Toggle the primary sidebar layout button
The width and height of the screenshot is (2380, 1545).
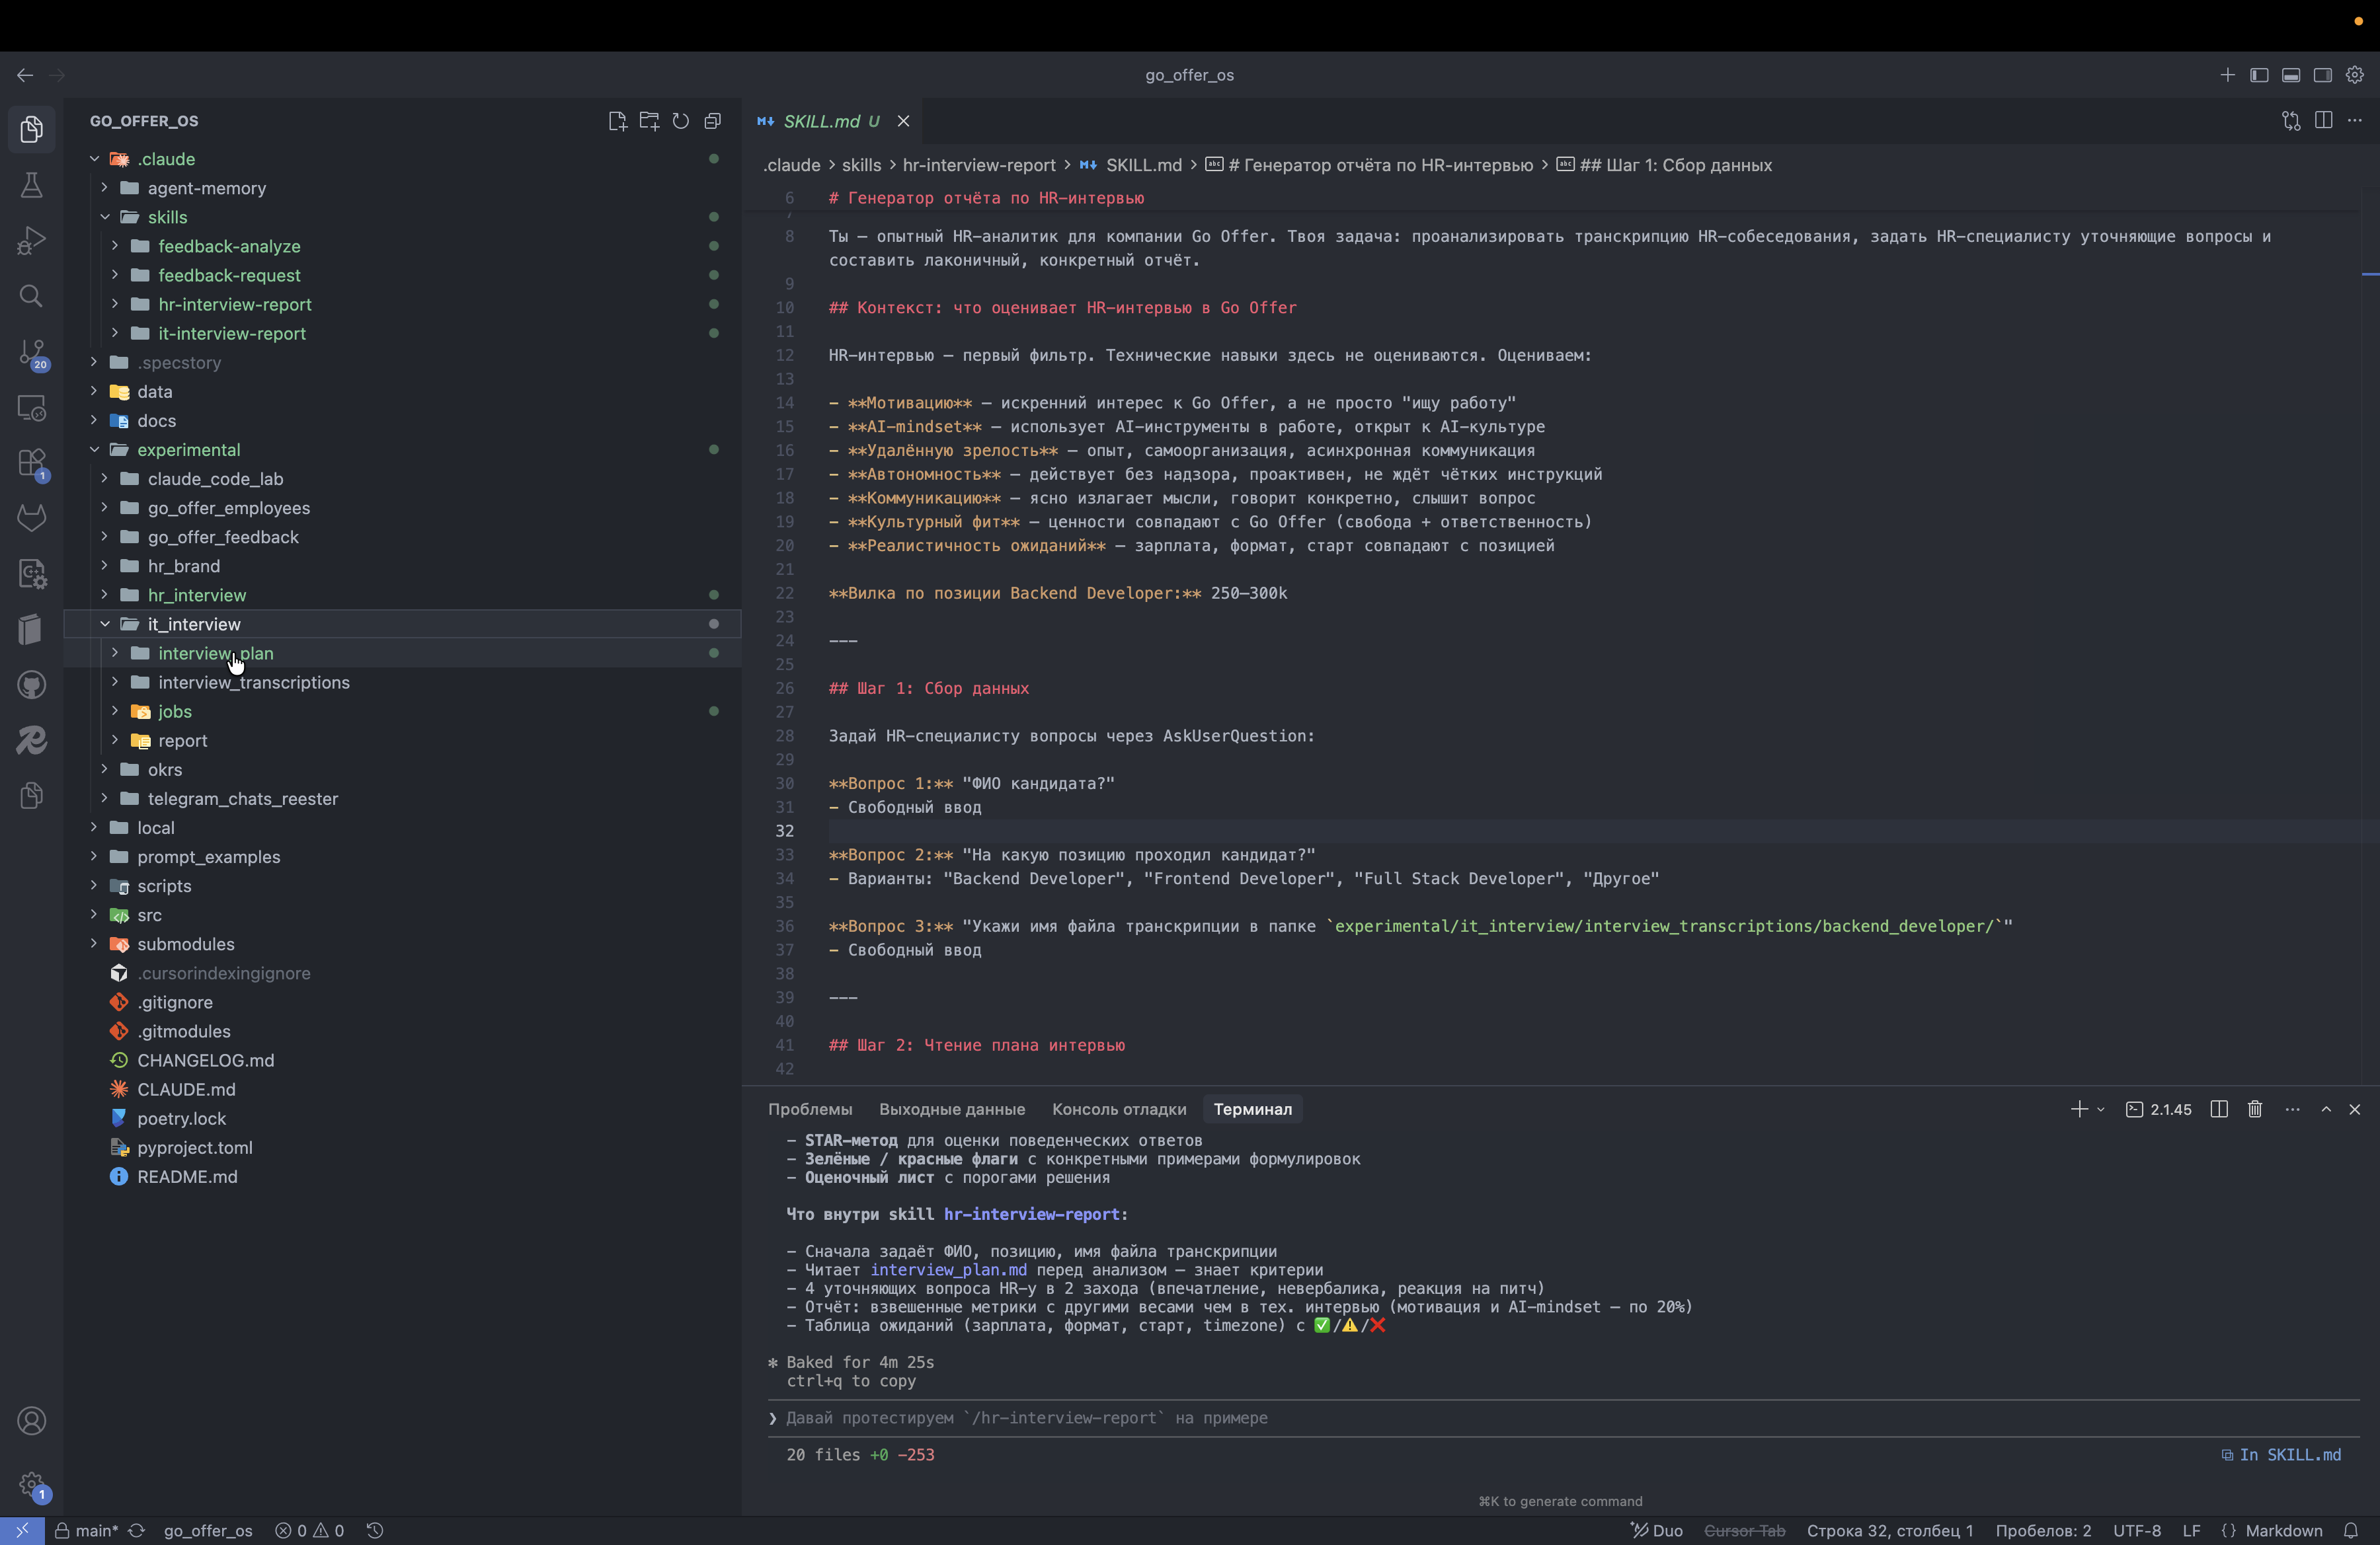pyautogui.click(x=2259, y=75)
